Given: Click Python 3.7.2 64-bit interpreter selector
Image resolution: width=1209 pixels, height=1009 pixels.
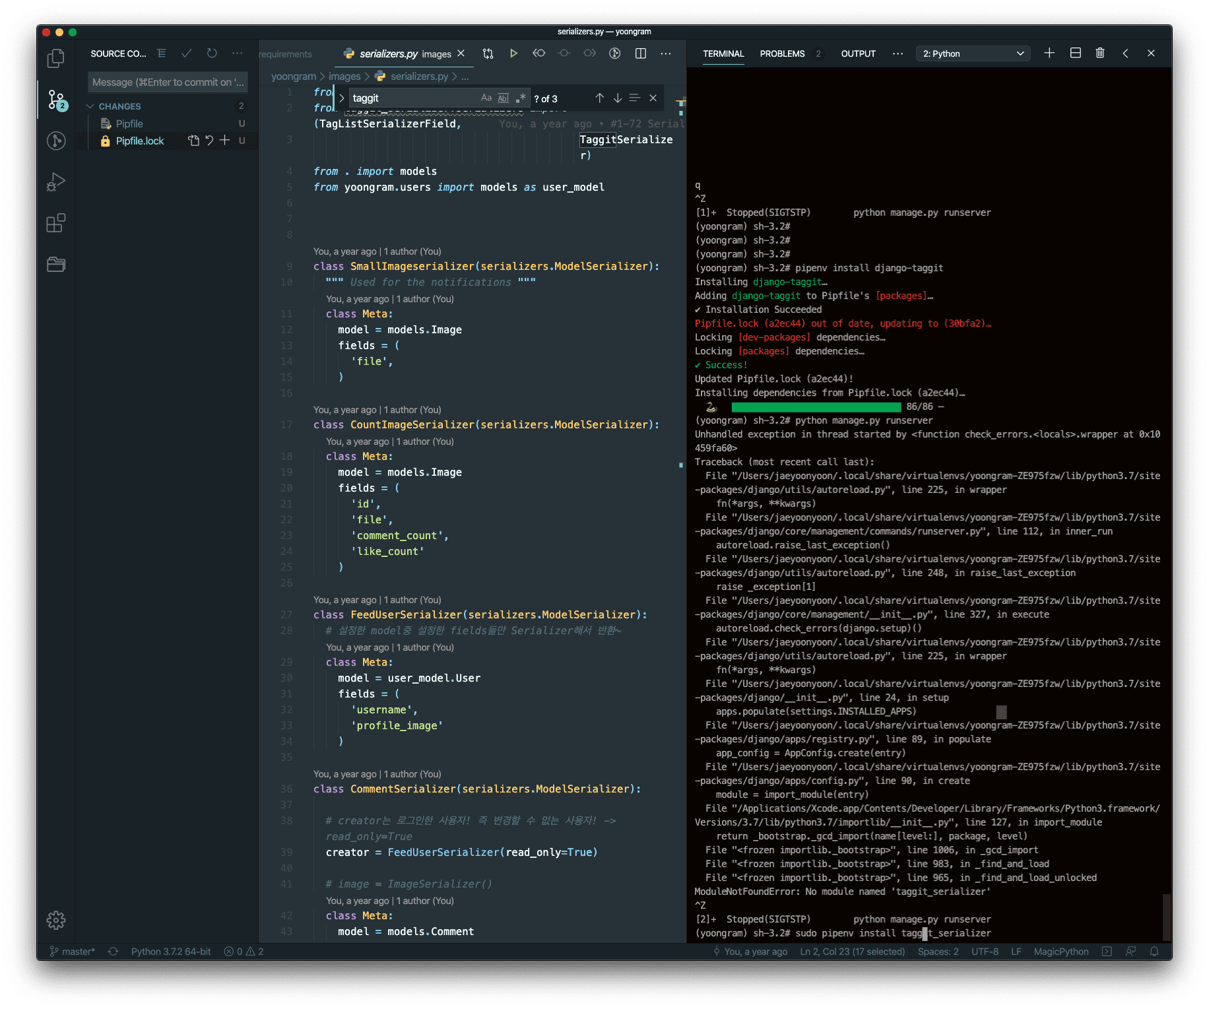Looking at the screenshot, I should pos(171,952).
